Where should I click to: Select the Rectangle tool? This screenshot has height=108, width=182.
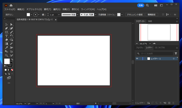[6, 32]
